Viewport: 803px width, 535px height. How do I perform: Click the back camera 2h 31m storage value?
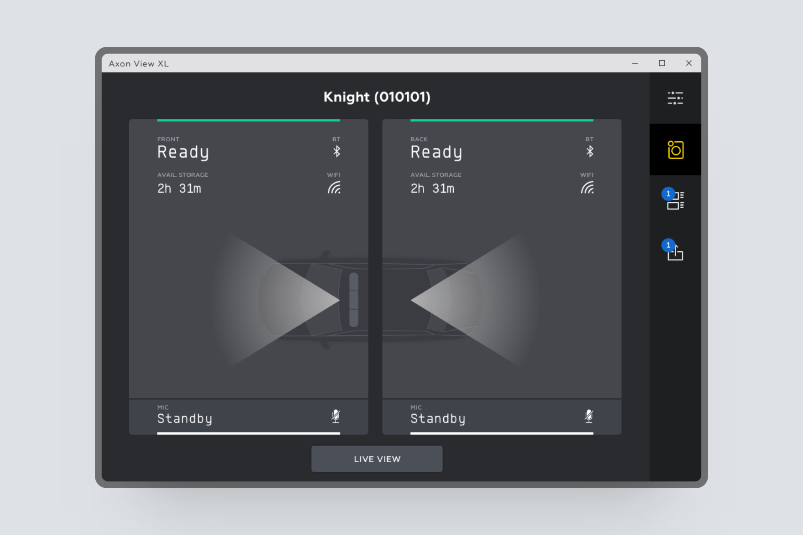pyautogui.click(x=432, y=189)
